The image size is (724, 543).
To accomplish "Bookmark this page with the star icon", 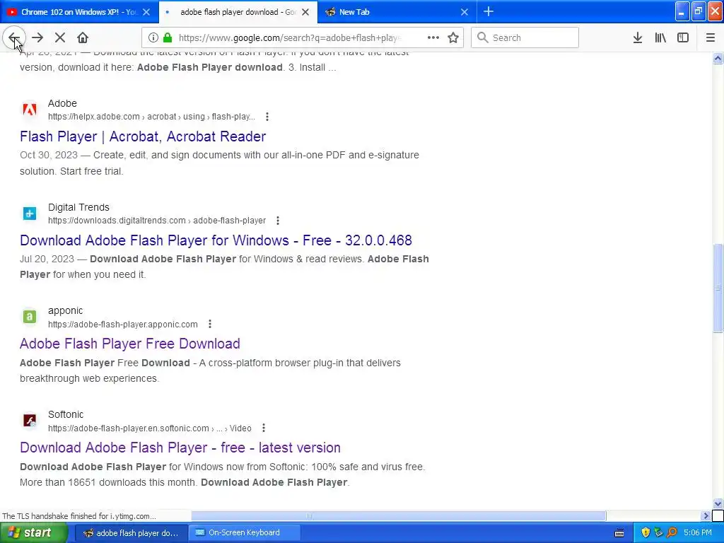I will (x=453, y=37).
